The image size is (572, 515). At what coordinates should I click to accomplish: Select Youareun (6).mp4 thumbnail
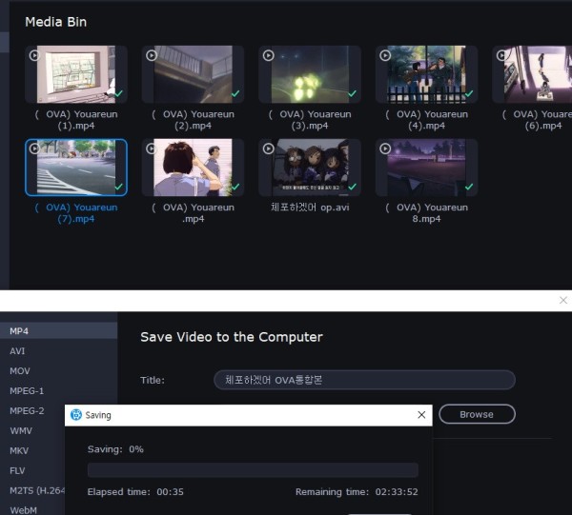[x=532, y=74]
